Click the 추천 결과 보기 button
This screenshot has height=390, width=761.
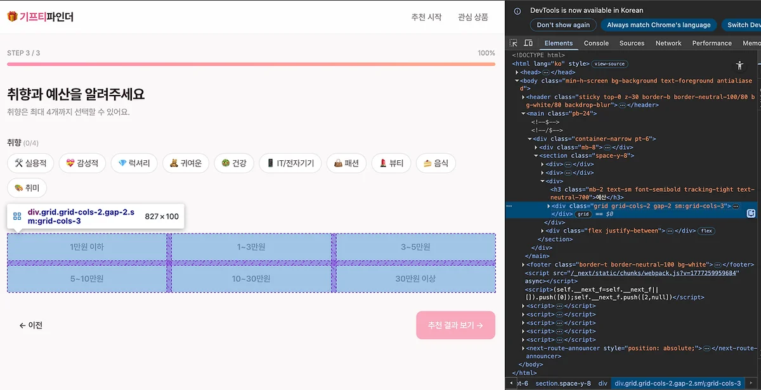click(455, 325)
